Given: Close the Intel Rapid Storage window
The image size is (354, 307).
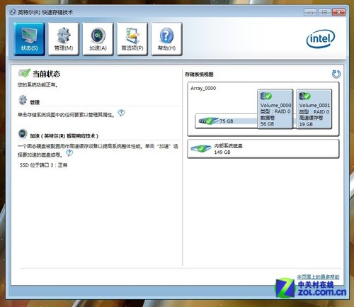Looking at the screenshot, I should [x=338, y=12].
